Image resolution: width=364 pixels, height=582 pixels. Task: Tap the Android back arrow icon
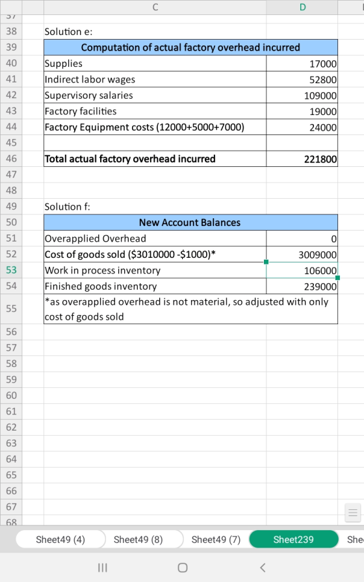click(263, 568)
